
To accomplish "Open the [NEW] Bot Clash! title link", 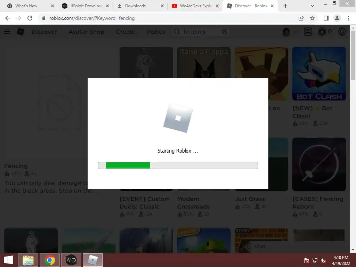I will coord(313,112).
